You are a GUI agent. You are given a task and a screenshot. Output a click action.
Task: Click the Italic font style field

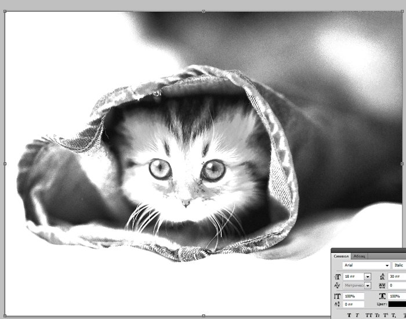click(400, 265)
